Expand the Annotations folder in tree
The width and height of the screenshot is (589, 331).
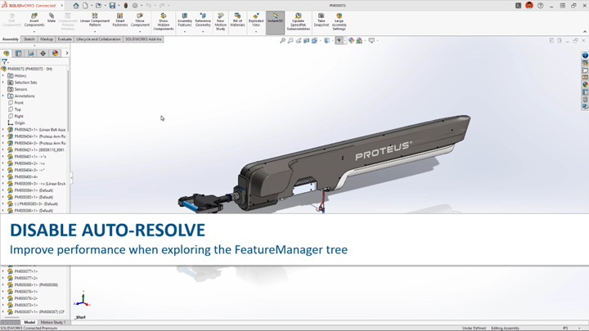[x=3, y=96]
